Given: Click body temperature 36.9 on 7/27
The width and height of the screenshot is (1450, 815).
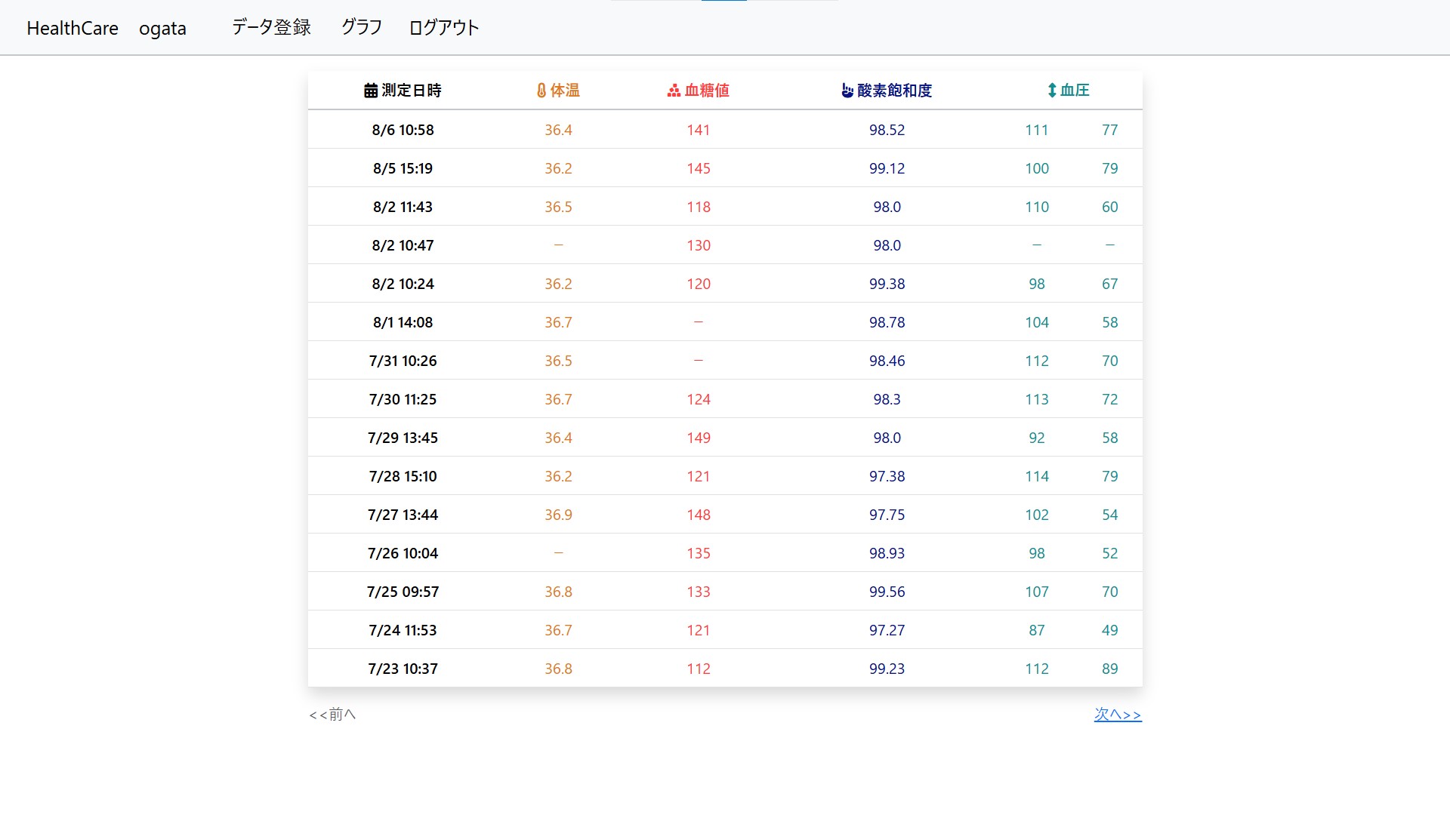Looking at the screenshot, I should 558,515.
